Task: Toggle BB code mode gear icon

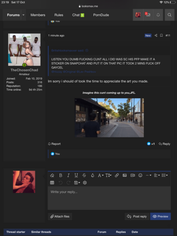Action: (85, 183)
